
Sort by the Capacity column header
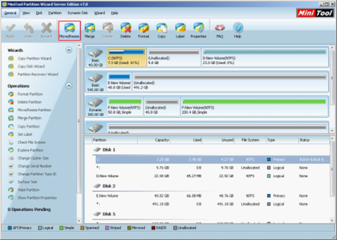pyautogui.click(x=153, y=140)
